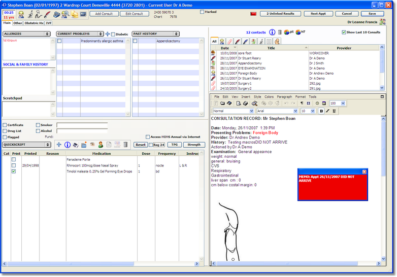The image size is (397, 277).
Task: Click into the Smoker text field
Action: click(82, 125)
